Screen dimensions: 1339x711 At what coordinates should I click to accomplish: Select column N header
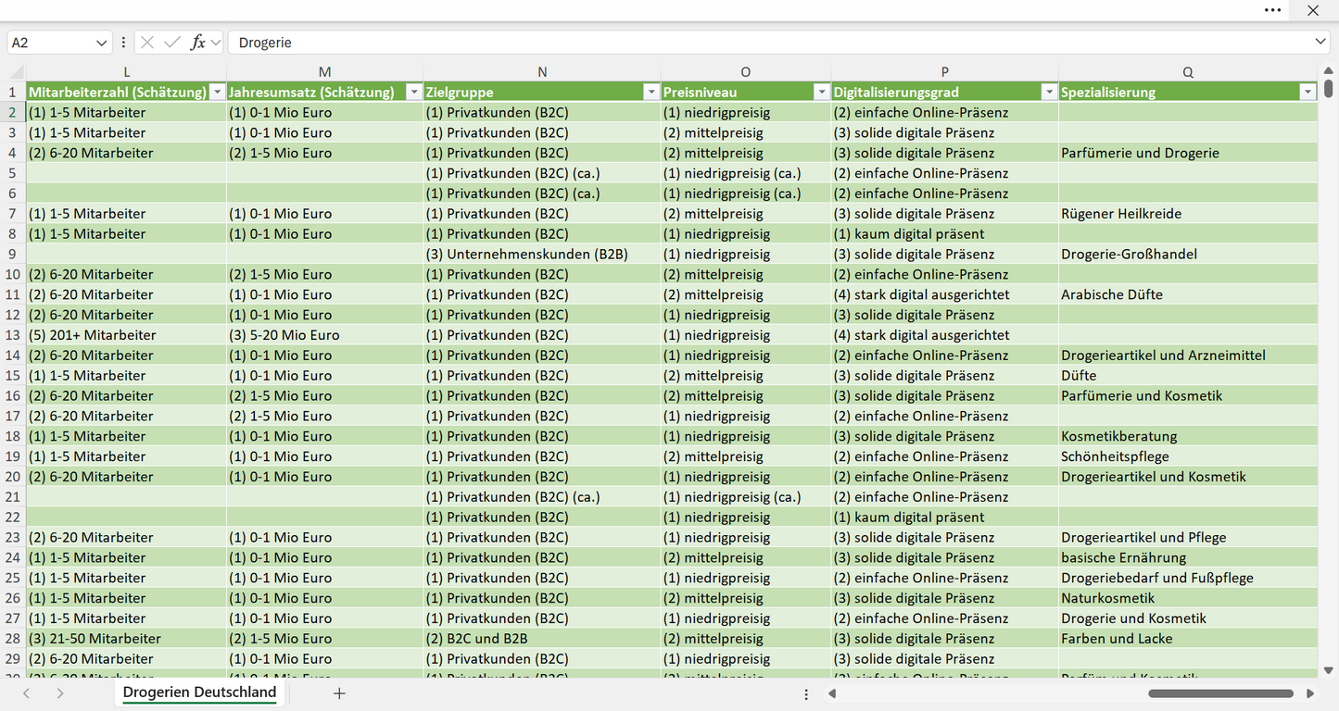pos(542,72)
